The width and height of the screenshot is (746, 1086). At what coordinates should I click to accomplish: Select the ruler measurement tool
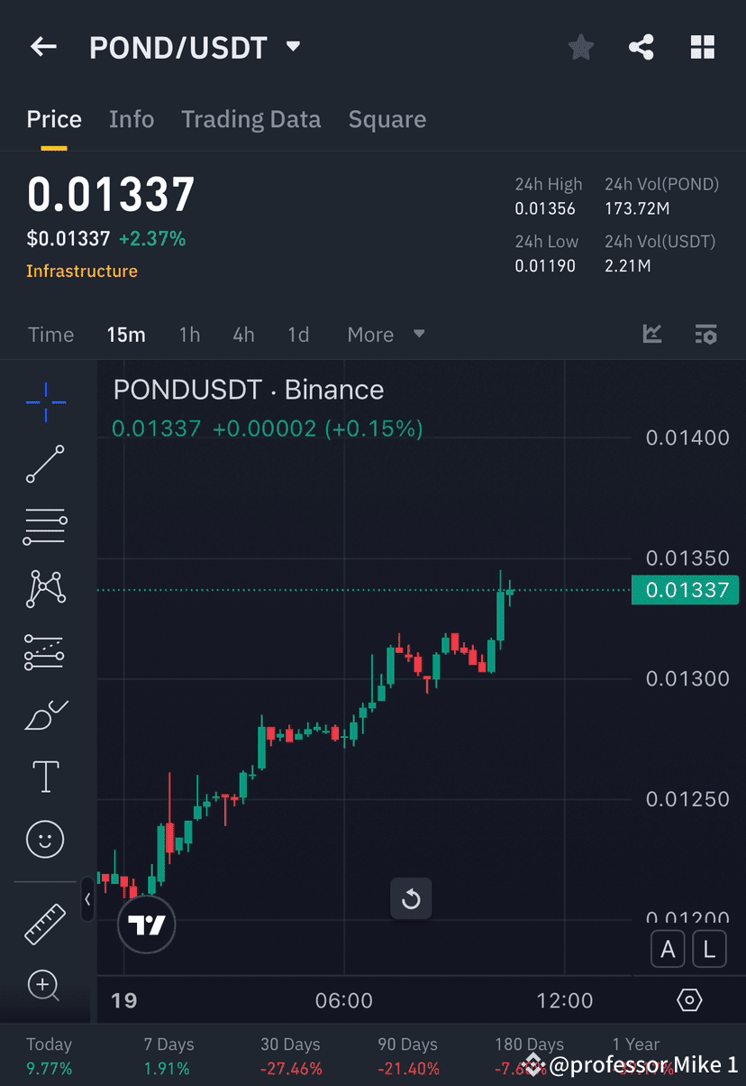44,924
